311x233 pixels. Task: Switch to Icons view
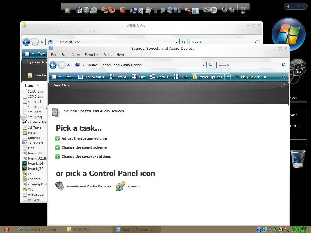tap(118, 77)
